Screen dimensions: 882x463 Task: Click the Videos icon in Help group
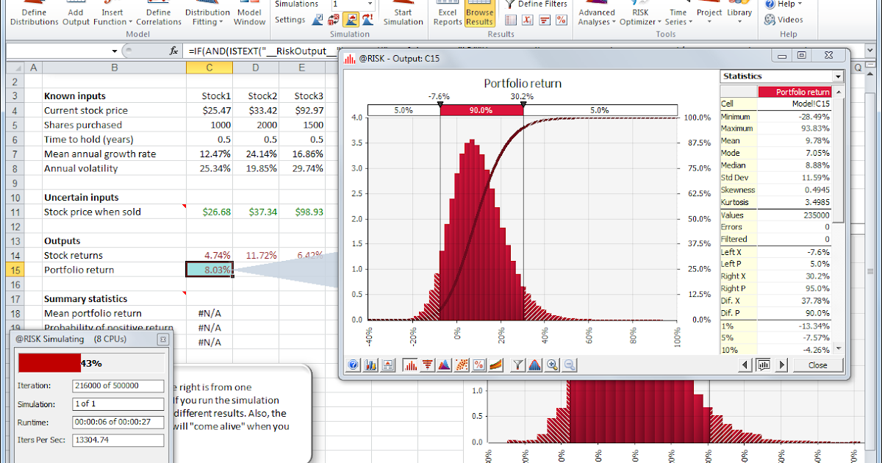784,20
